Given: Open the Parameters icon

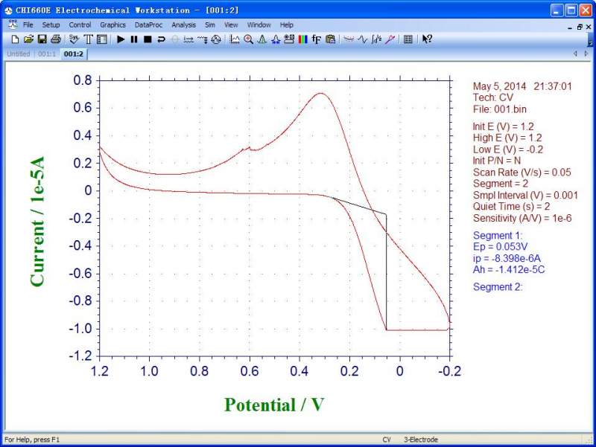Looking at the screenshot, I should pyautogui.click(x=102, y=39).
